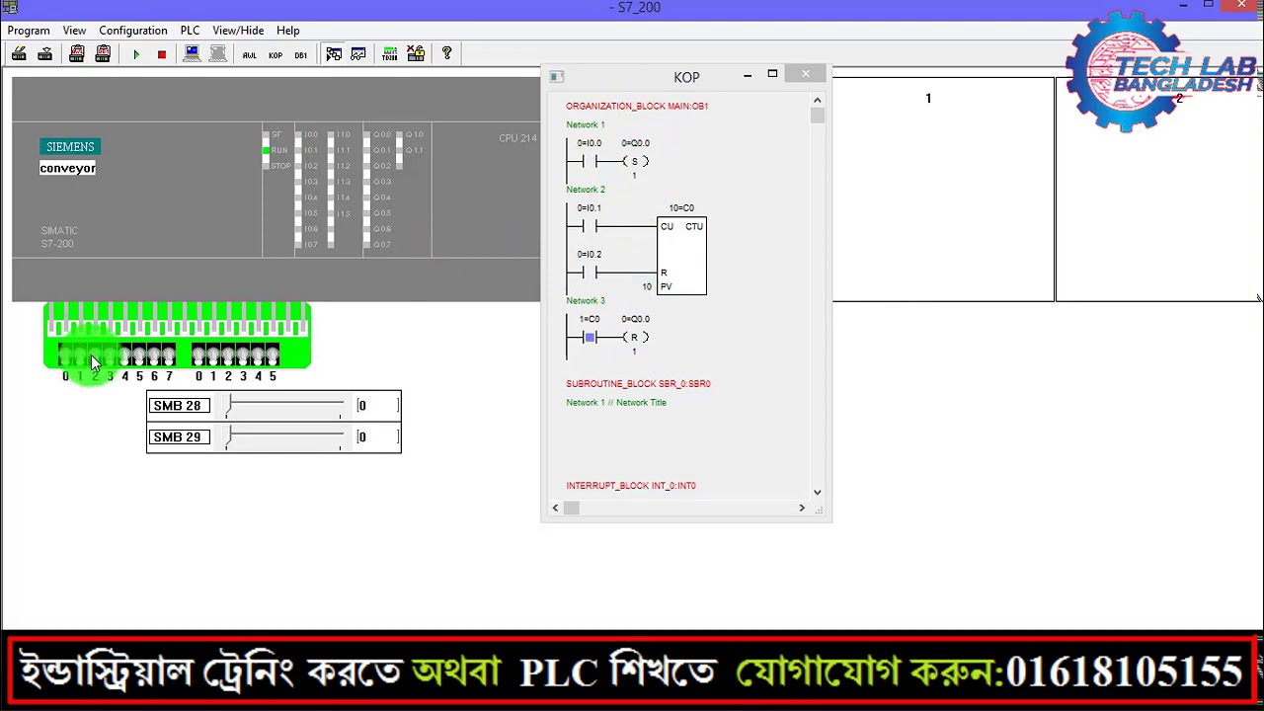1264x711 pixels.
Task: Click the DB1 clipboard paste toolbar icon
Action: pyautogui.click(x=103, y=54)
